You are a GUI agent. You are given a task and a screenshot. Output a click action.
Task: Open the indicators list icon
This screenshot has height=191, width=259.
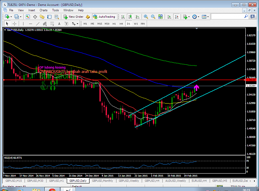185,17
